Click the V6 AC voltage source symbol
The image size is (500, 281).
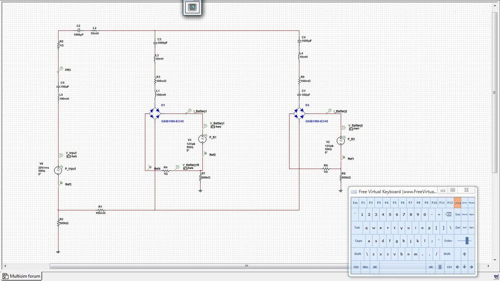[x=58, y=170]
